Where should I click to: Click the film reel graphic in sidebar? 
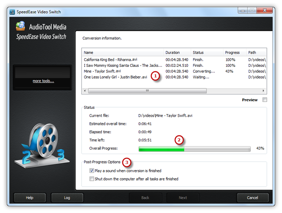42,145
